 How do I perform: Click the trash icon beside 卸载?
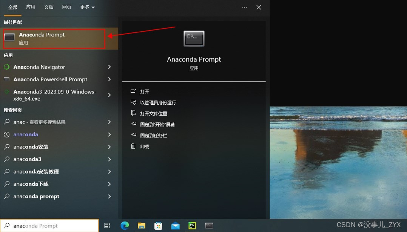tap(133, 146)
